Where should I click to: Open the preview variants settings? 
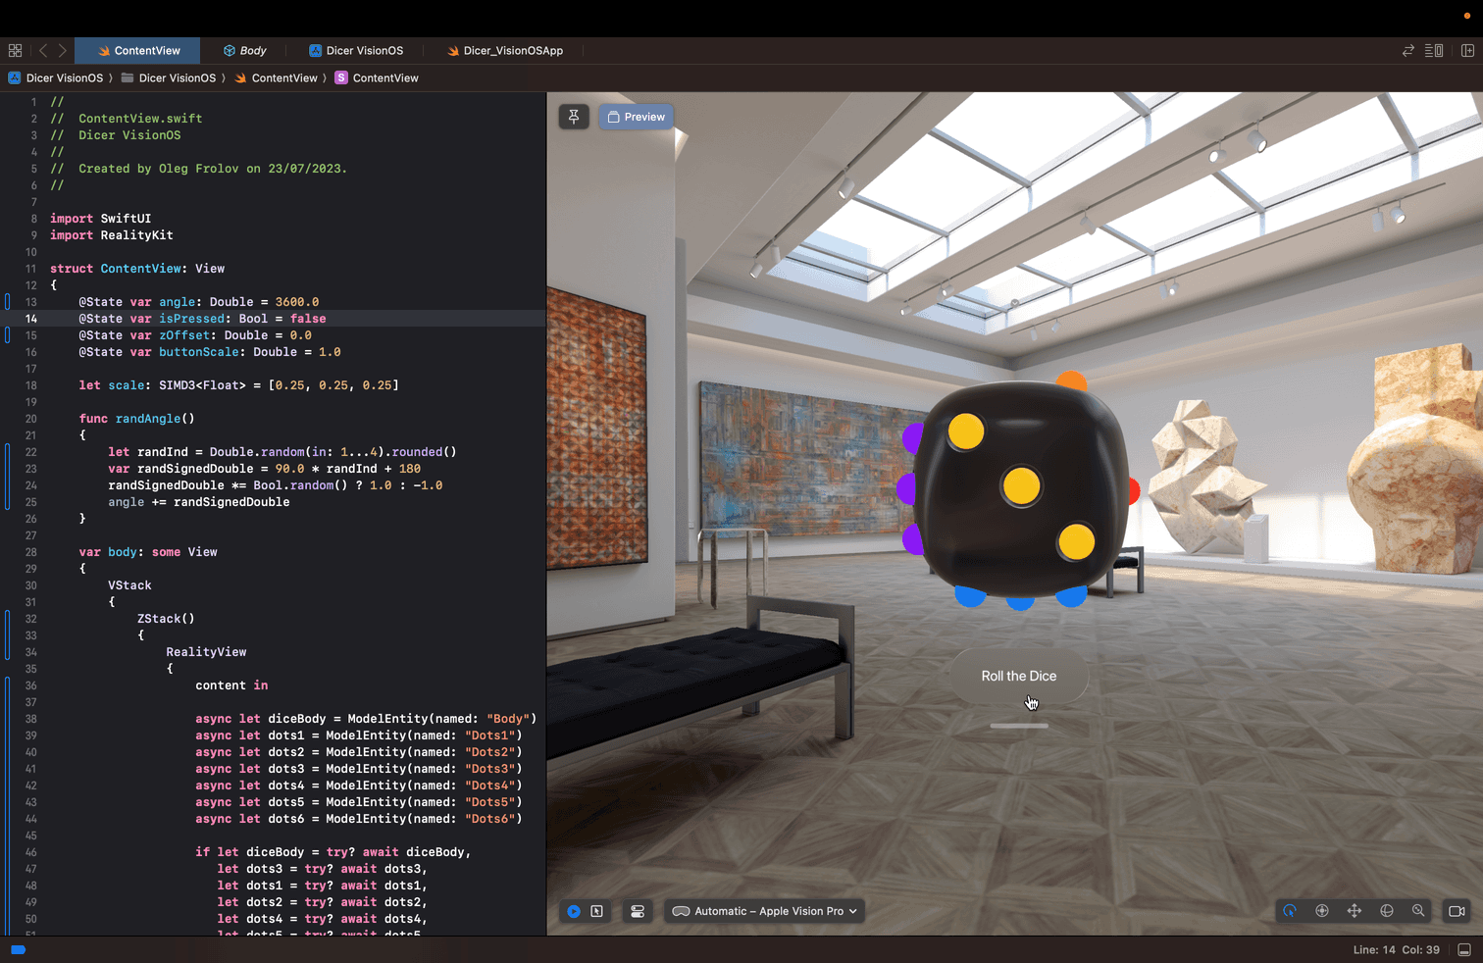638,911
